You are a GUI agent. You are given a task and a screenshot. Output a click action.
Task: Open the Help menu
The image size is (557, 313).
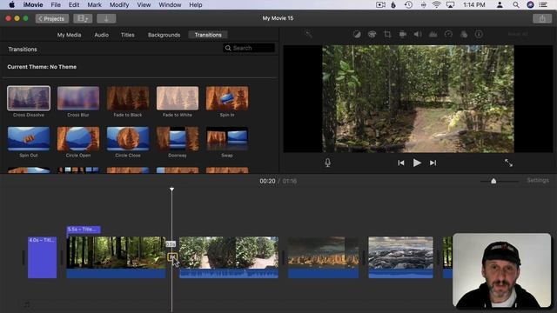(196, 5)
